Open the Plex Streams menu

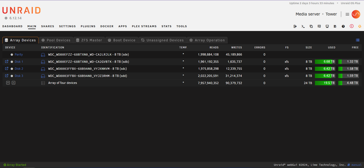144,26
